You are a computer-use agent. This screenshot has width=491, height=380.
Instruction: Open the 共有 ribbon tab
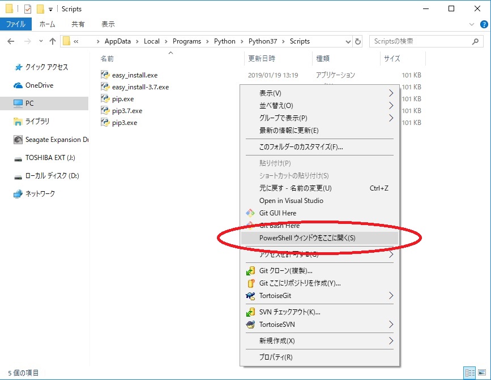tap(78, 24)
